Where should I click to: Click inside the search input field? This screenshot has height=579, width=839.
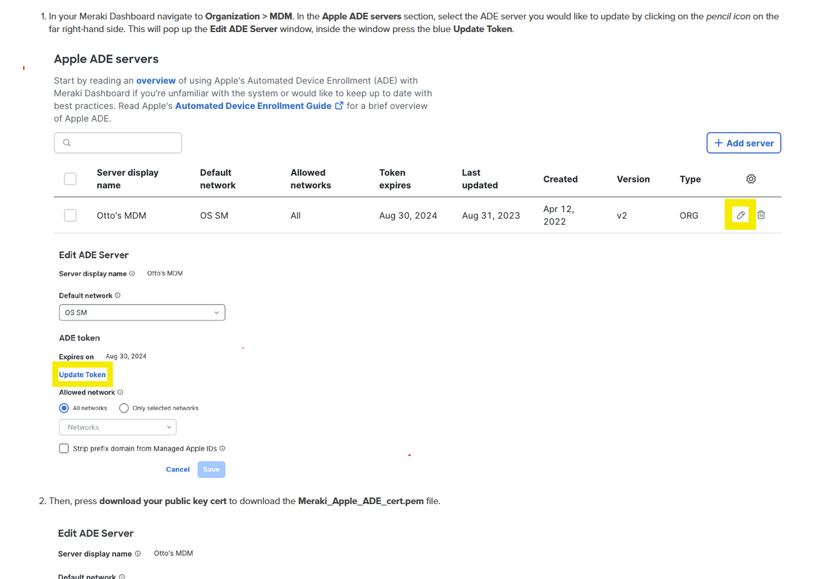point(117,142)
